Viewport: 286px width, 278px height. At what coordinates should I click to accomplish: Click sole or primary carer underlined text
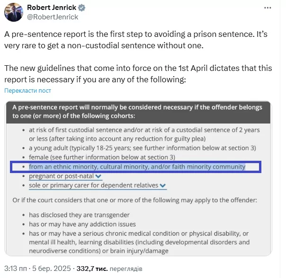pyautogui.click(x=94, y=185)
